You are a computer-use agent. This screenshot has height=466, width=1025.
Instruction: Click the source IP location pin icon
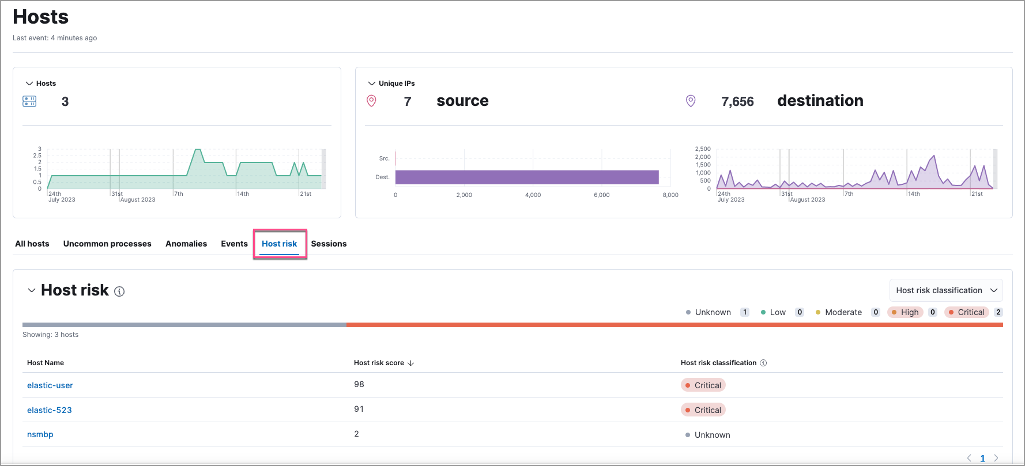click(372, 101)
